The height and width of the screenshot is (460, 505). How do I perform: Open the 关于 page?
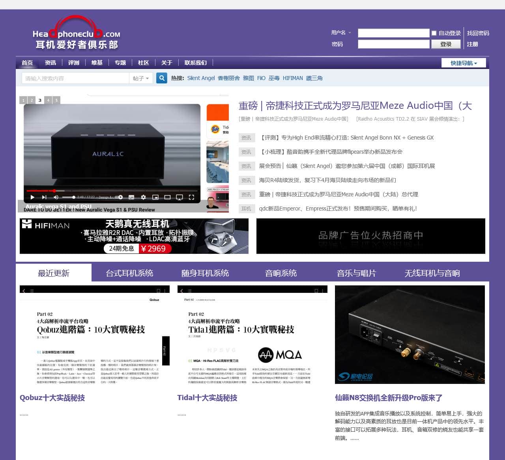pos(167,63)
